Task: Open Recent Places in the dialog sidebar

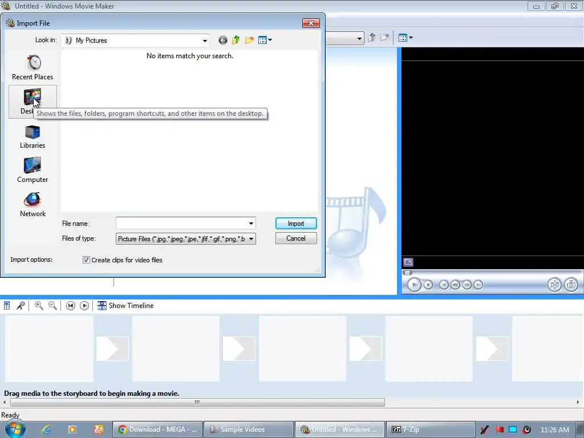Action: pyautogui.click(x=33, y=67)
